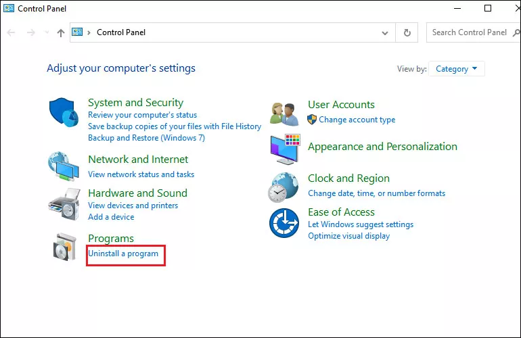The height and width of the screenshot is (338, 521).
Task: Open Ease of Access category
Action: pyautogui.click(x=341, y=212)
